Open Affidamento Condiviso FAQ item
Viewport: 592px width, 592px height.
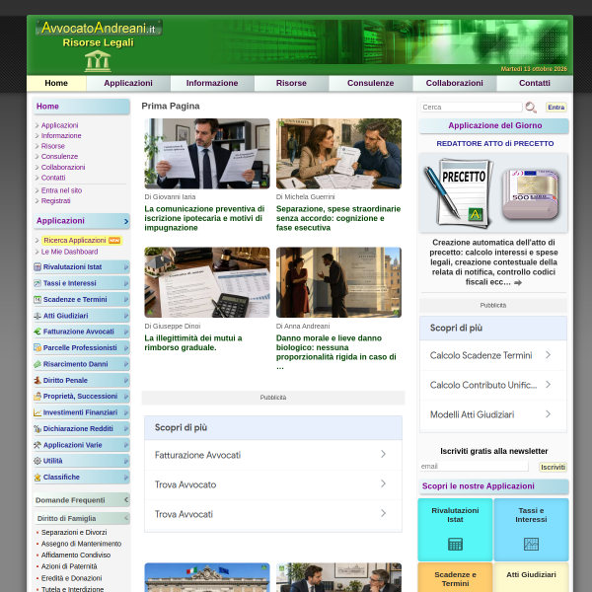[76, 555]
